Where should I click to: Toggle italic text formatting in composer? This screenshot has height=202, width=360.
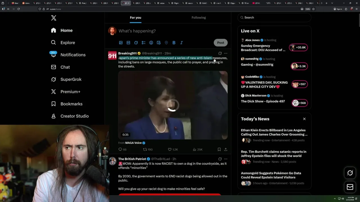[181, 43]
